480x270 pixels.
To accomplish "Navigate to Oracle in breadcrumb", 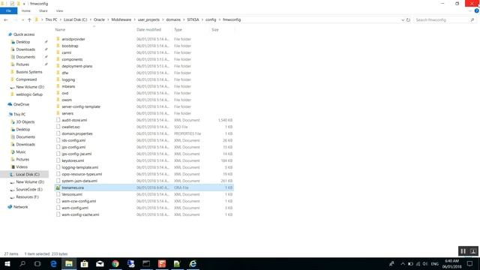I will click(99, 19).
